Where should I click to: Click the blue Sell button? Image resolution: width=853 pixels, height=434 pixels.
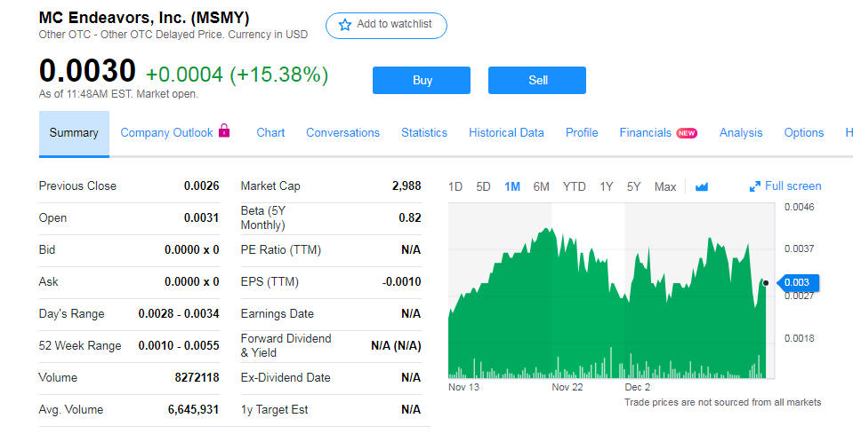coord(537,80)
